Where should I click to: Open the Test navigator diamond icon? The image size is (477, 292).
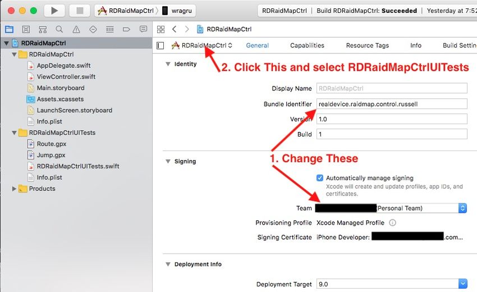coord(93,29)
